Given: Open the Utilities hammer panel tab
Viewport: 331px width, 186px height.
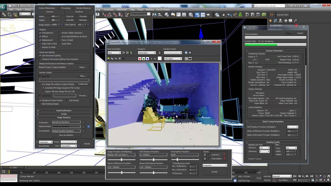Looking at the screenshot, I should tap(296, 21).
